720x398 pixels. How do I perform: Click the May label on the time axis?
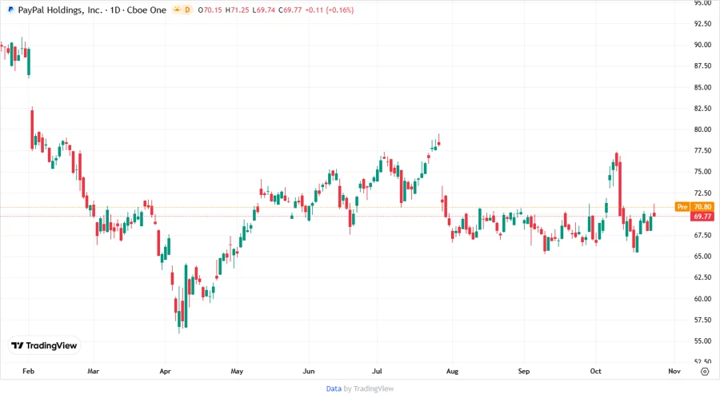[237, 371]
